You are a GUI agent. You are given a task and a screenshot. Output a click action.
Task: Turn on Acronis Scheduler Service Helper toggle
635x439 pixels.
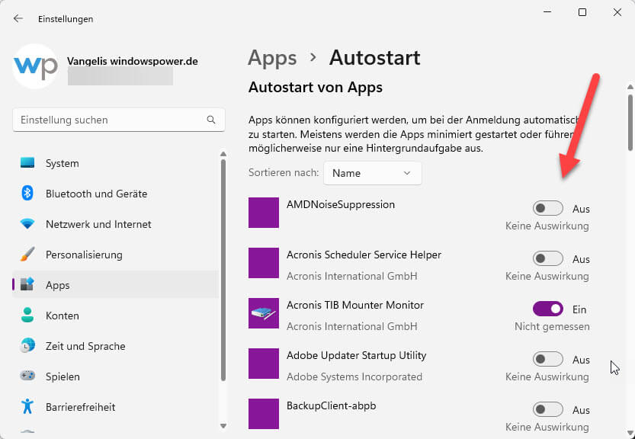[547, 259]
